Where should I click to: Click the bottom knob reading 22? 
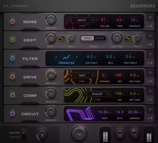[x=42, y=135]
